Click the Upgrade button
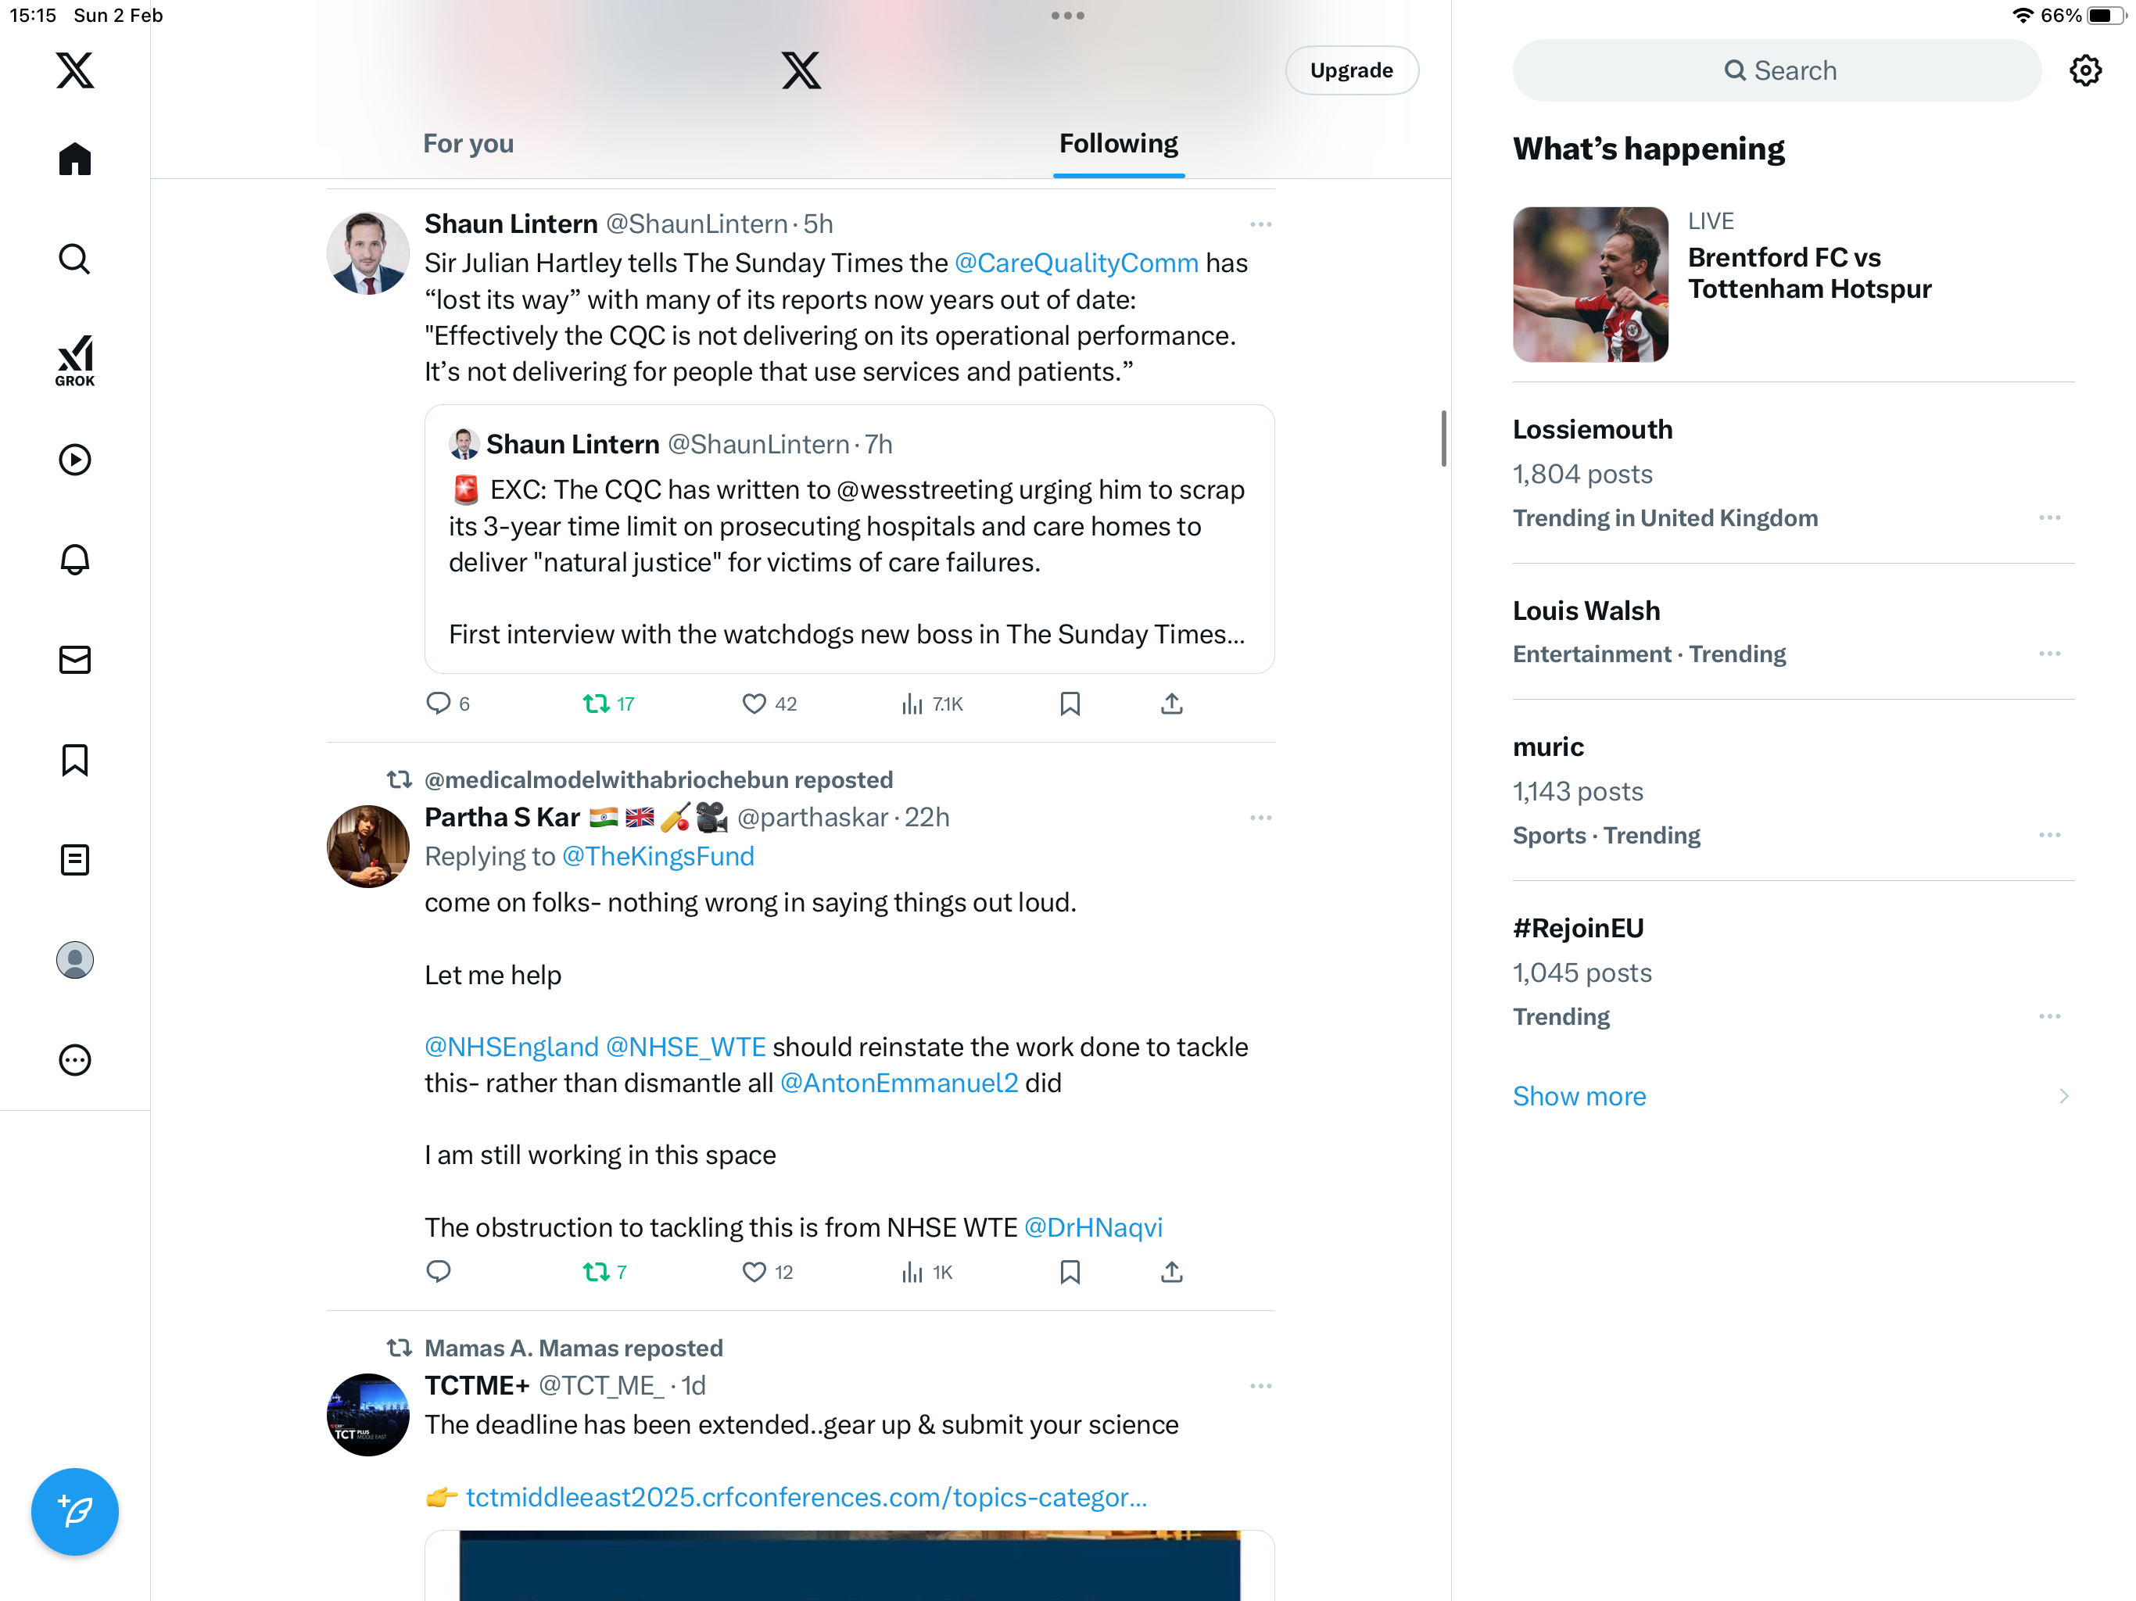 [x=1351, y=70]
